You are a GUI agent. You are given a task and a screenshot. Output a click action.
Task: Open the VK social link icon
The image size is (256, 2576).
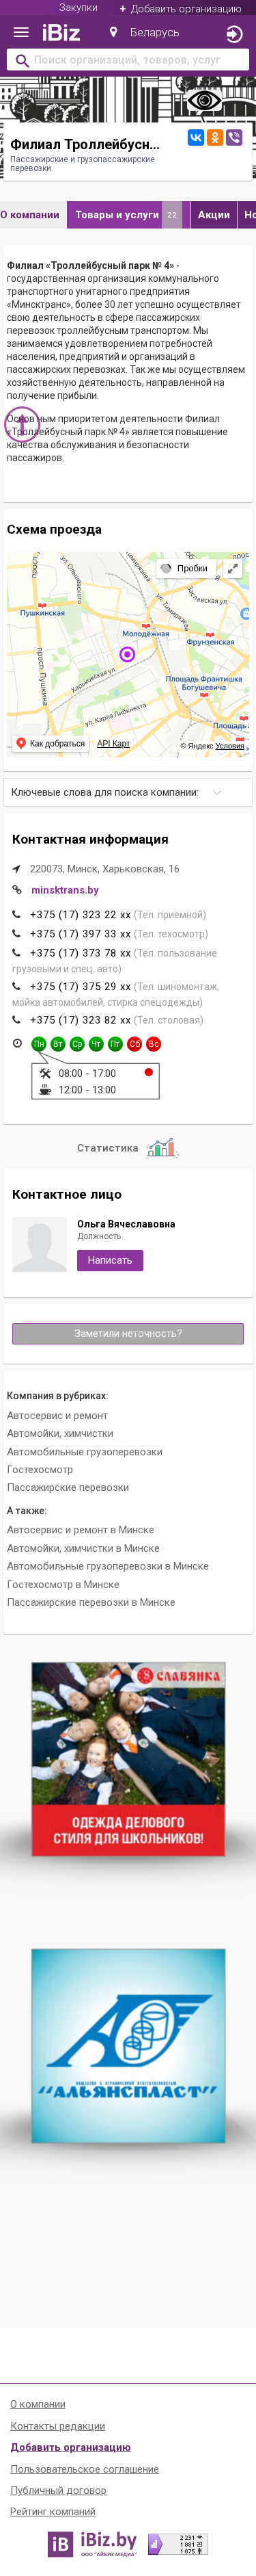196,137
